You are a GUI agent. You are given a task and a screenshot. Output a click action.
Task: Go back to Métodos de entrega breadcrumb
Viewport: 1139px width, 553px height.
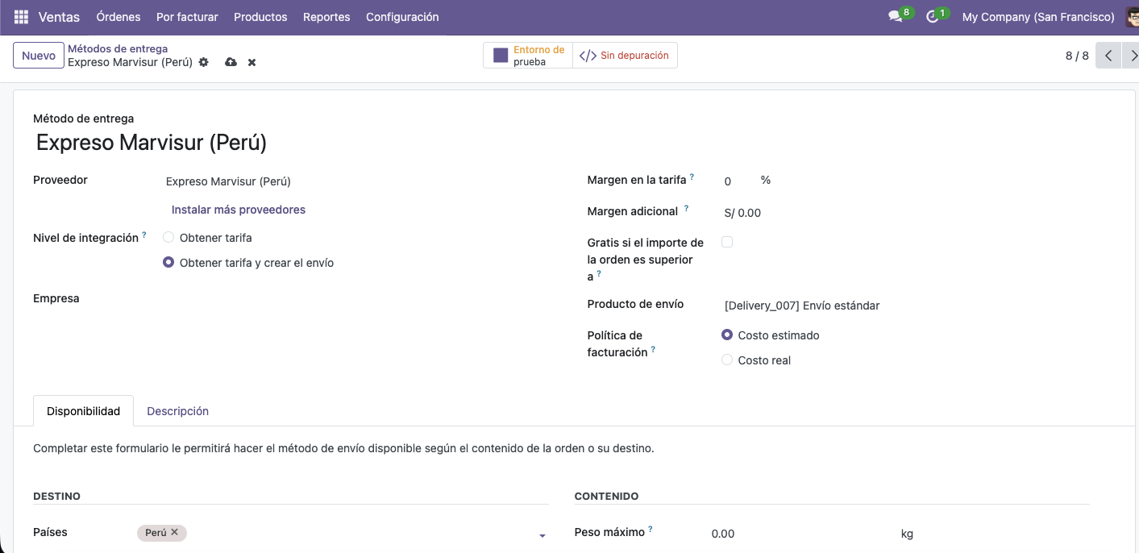tap(118, 48)
